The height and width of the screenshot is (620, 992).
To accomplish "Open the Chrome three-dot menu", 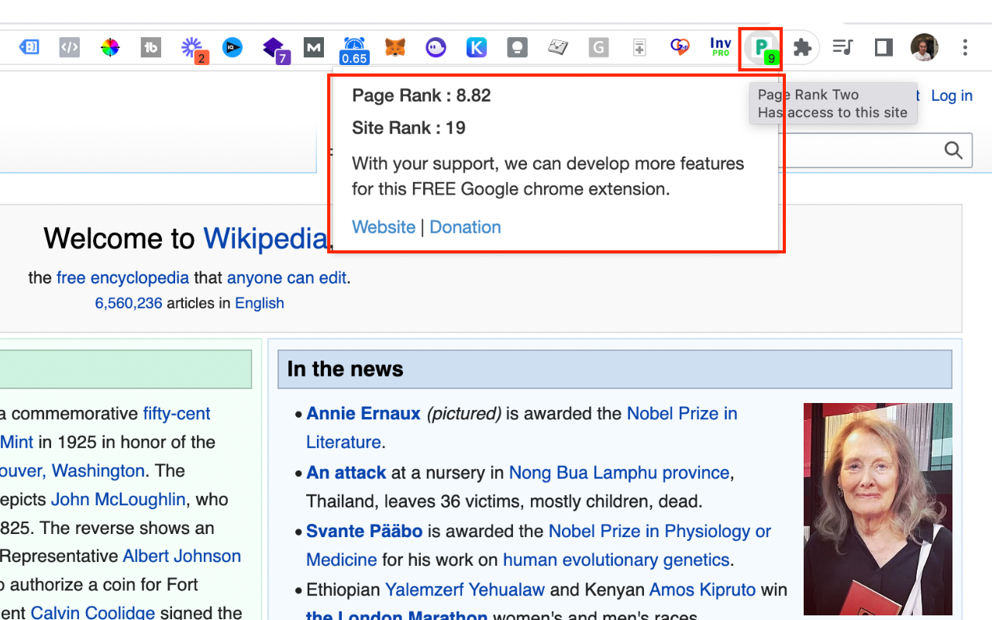I will coord(965,48).
